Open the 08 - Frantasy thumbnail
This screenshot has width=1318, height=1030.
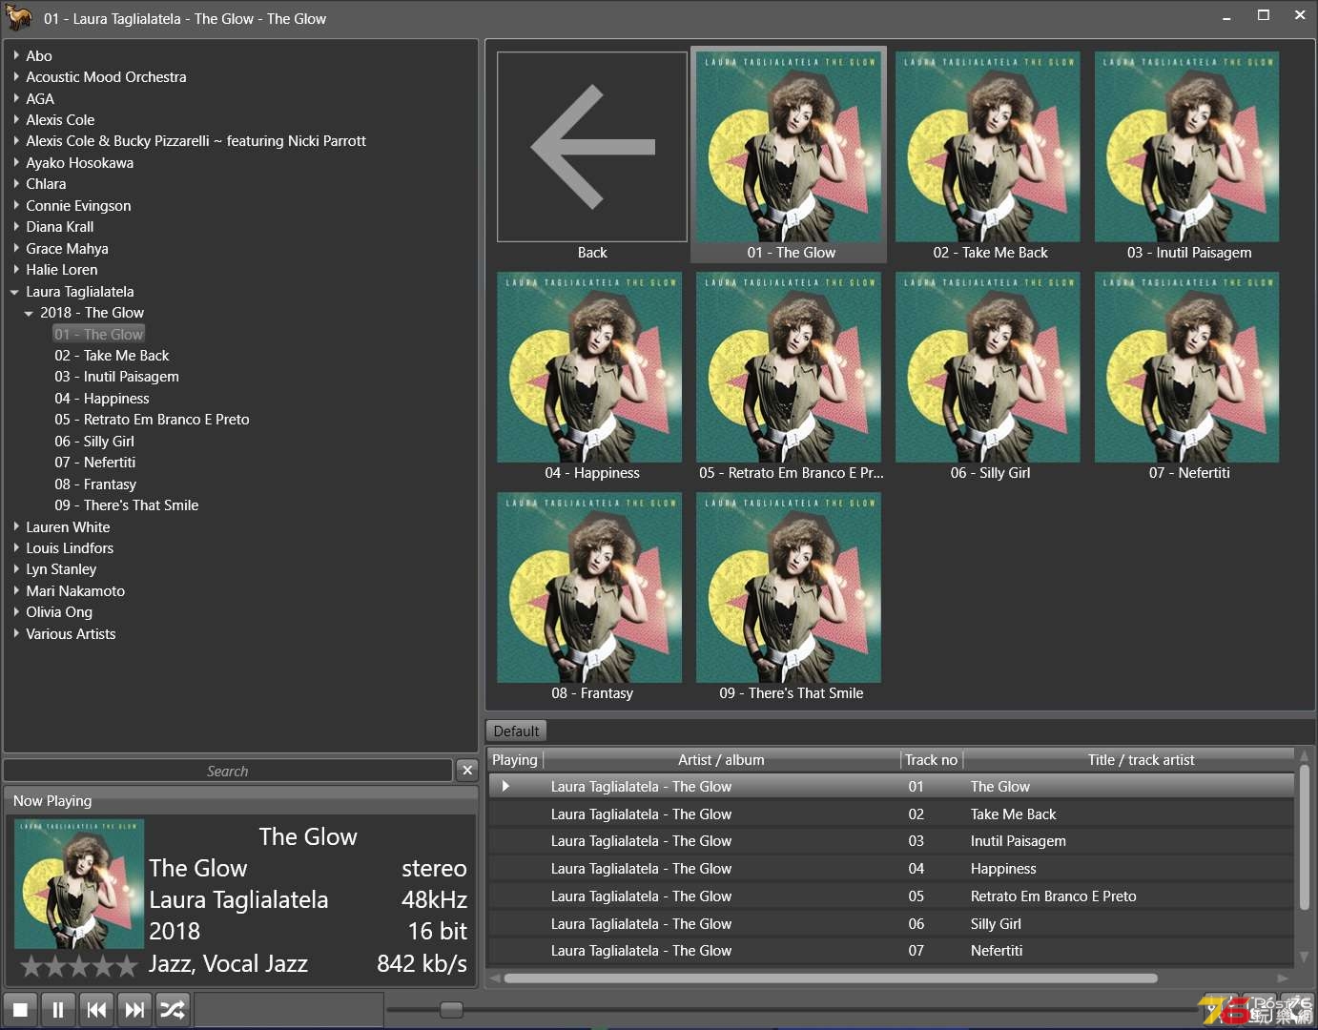[x=589, y=587]
